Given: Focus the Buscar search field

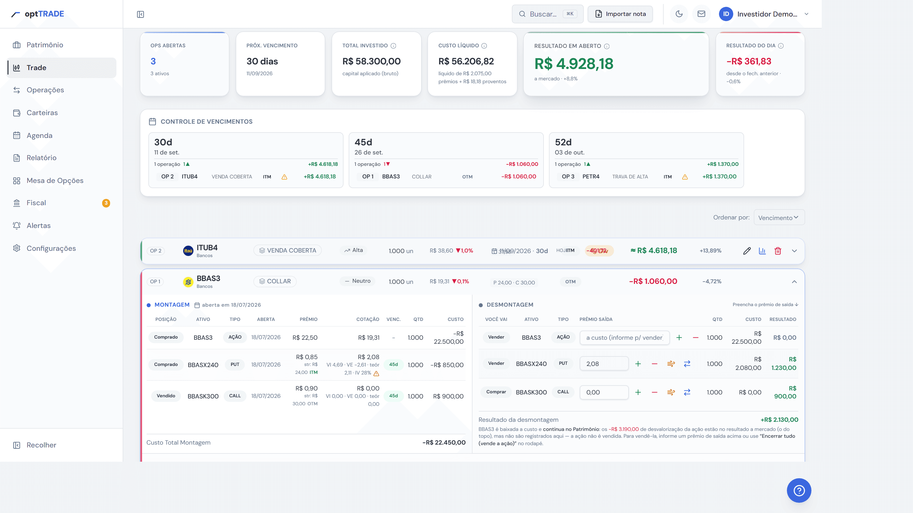Looking at the screenshot, I should [548, 14].
